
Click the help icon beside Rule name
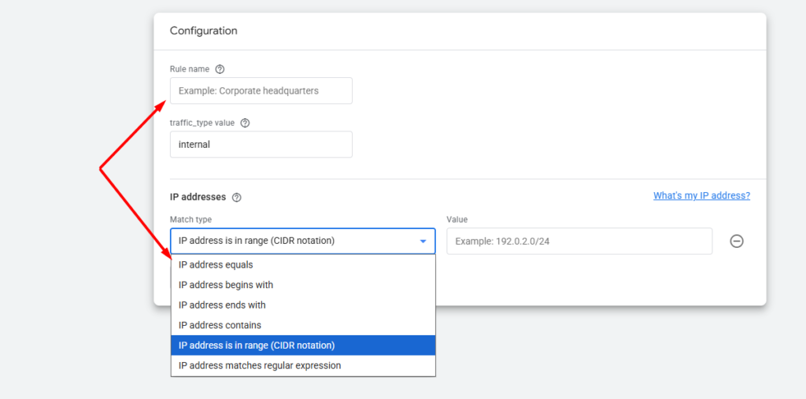point(220,69)
